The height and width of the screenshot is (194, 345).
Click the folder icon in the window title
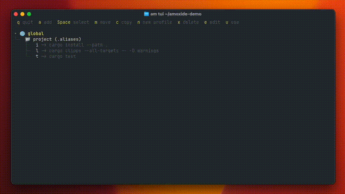[x=146, y=14]
